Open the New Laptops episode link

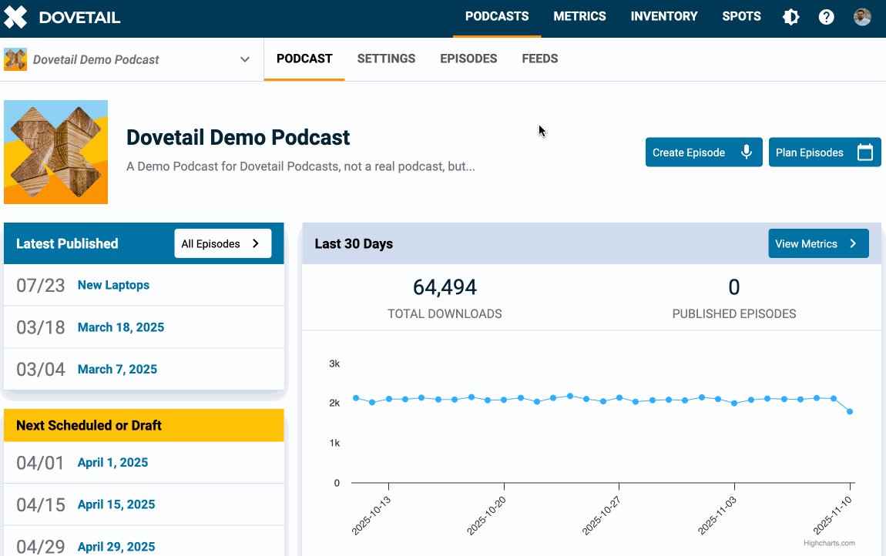point(113,285)
